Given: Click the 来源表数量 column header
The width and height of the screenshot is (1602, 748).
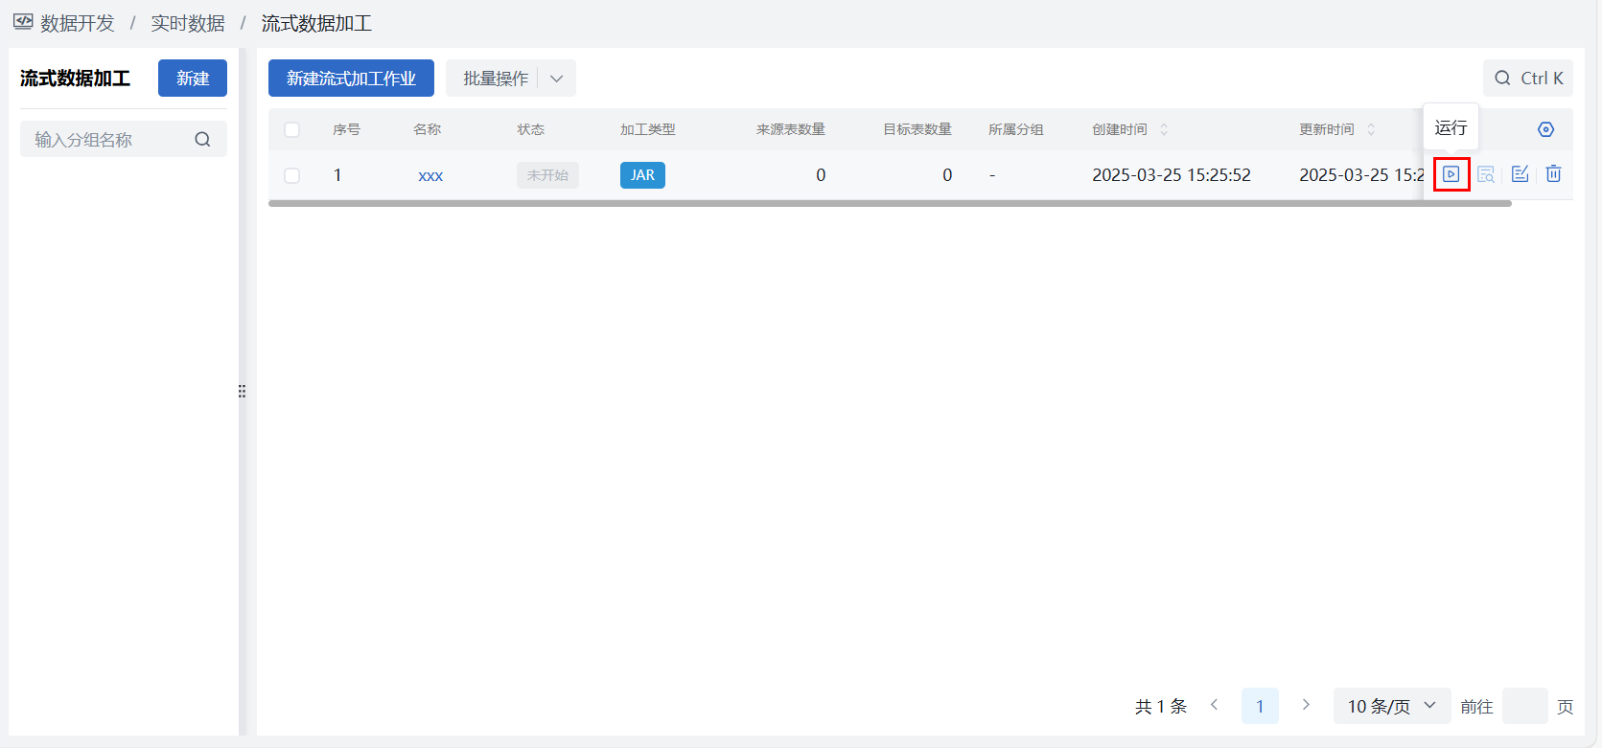Looking at the screenshot, I should [x=790, y=129].
